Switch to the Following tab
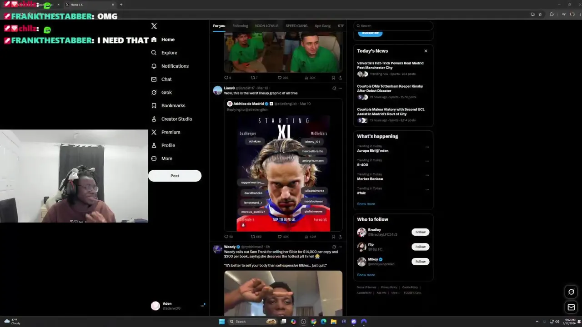 pyautogui.click(x=240, y=26)
